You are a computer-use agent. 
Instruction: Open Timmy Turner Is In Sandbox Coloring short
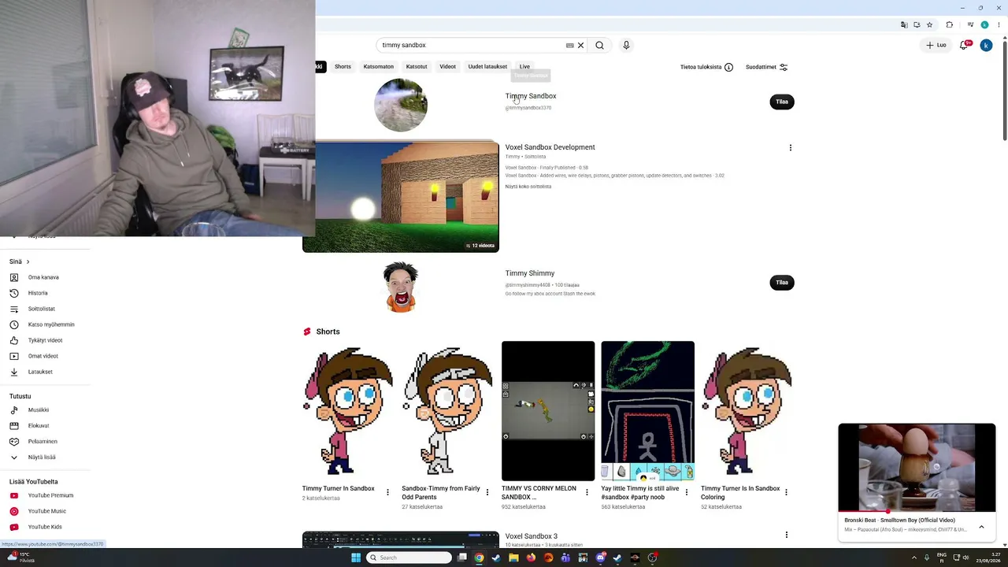(x=747, y=411)
